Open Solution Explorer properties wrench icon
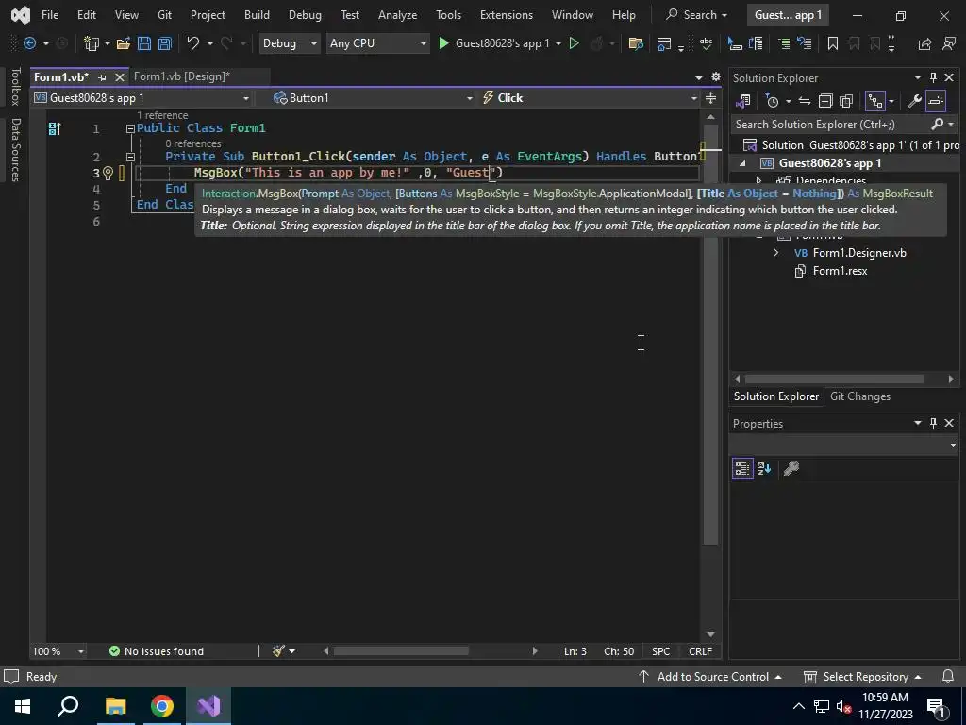This screenshot has width=966, height=725. tap(914, 100)
